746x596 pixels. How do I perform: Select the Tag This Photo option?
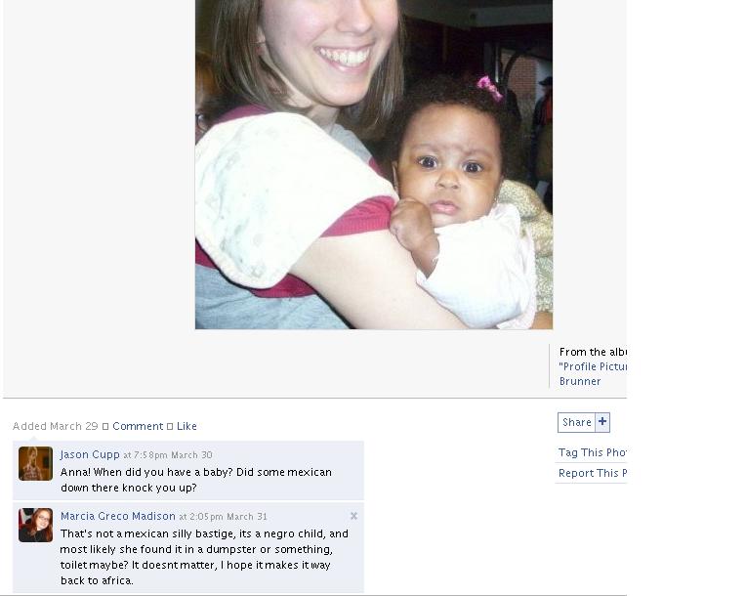click(592, 452)
